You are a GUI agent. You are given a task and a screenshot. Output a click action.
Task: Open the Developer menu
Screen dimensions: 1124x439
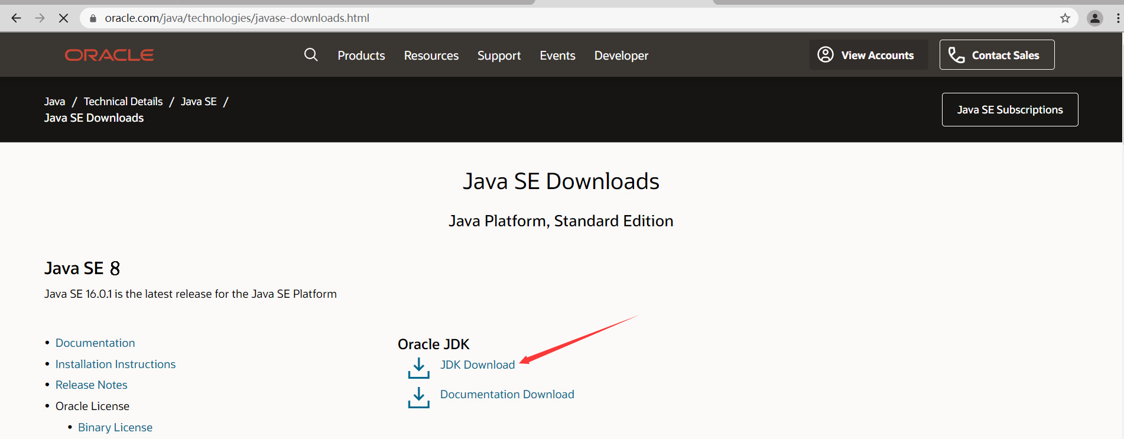point(621,56)
